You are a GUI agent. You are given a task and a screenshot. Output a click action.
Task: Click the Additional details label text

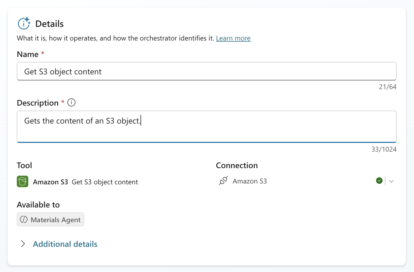click(65, 244)
